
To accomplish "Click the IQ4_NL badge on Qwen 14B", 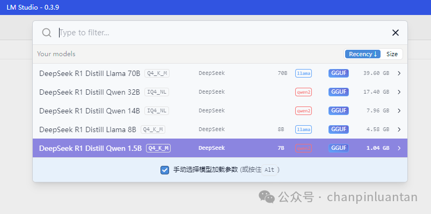I will [x=157, y=111].
